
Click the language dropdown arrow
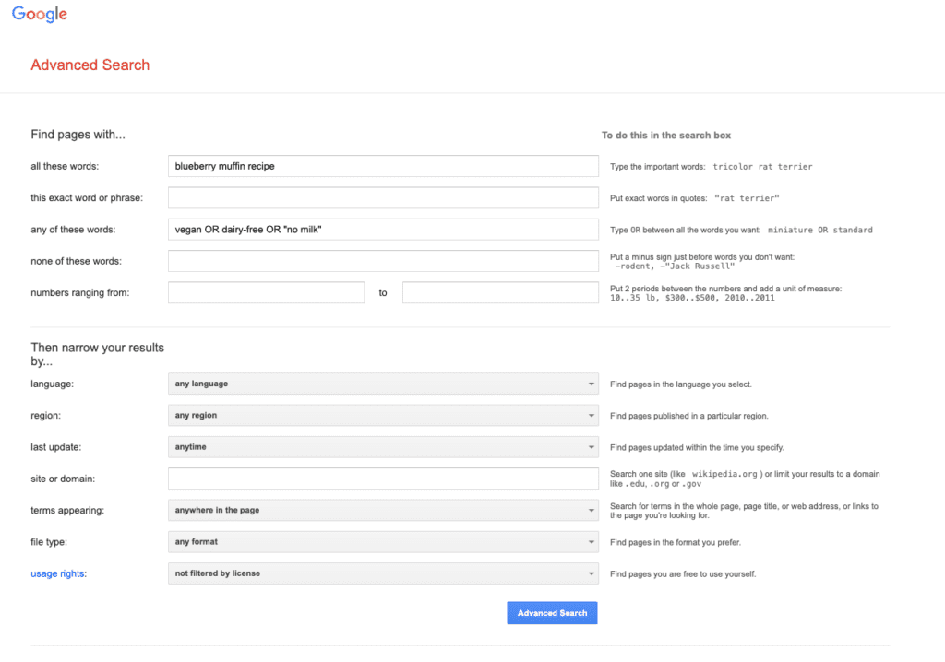pyautogui.click(x=591, y=384)
